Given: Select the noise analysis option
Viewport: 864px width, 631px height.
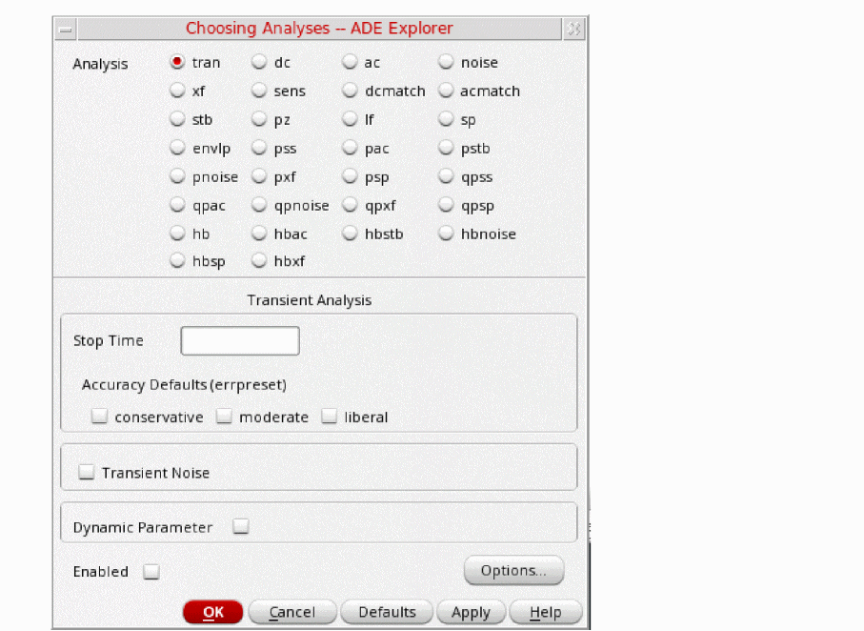Looking at the screenshot, I should pos(446,62).
